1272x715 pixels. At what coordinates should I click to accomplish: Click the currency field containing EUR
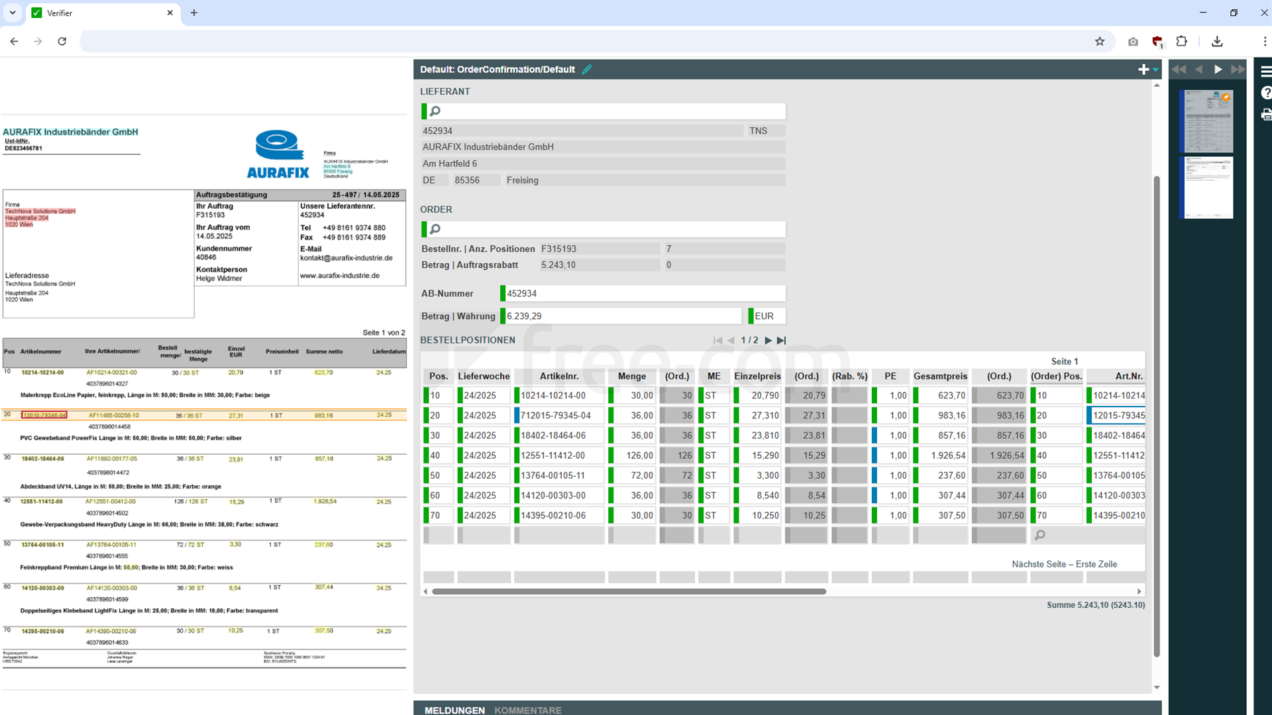click(x=768, y=316)
